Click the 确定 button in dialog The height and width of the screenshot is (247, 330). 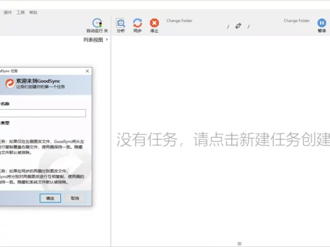pyautogui.click(x=50, y=198)
